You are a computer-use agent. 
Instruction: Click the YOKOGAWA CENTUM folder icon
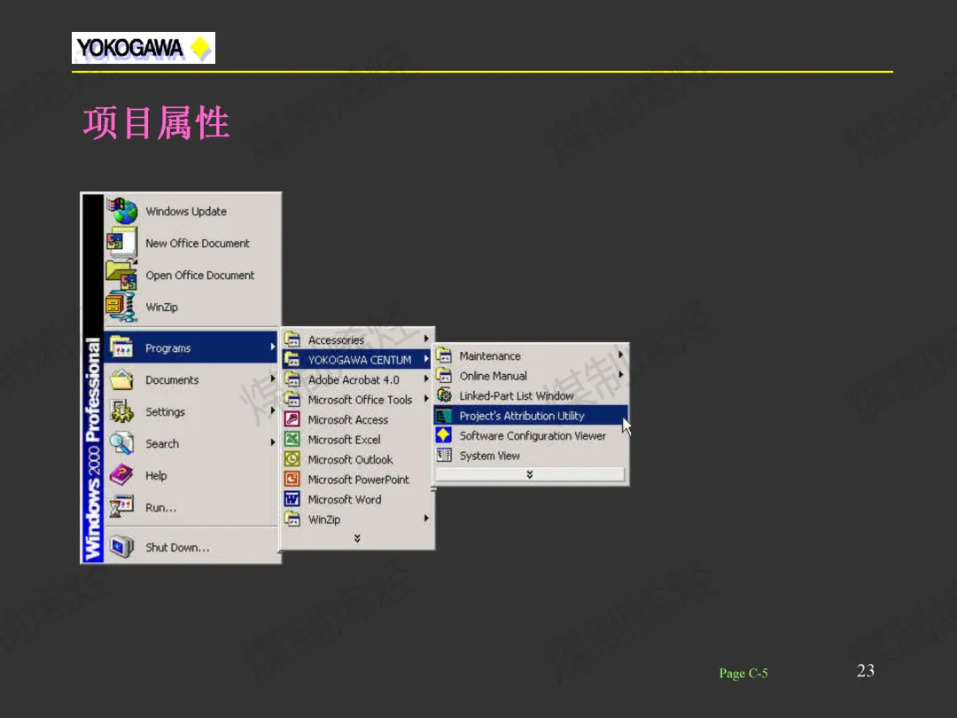(292, 359)
